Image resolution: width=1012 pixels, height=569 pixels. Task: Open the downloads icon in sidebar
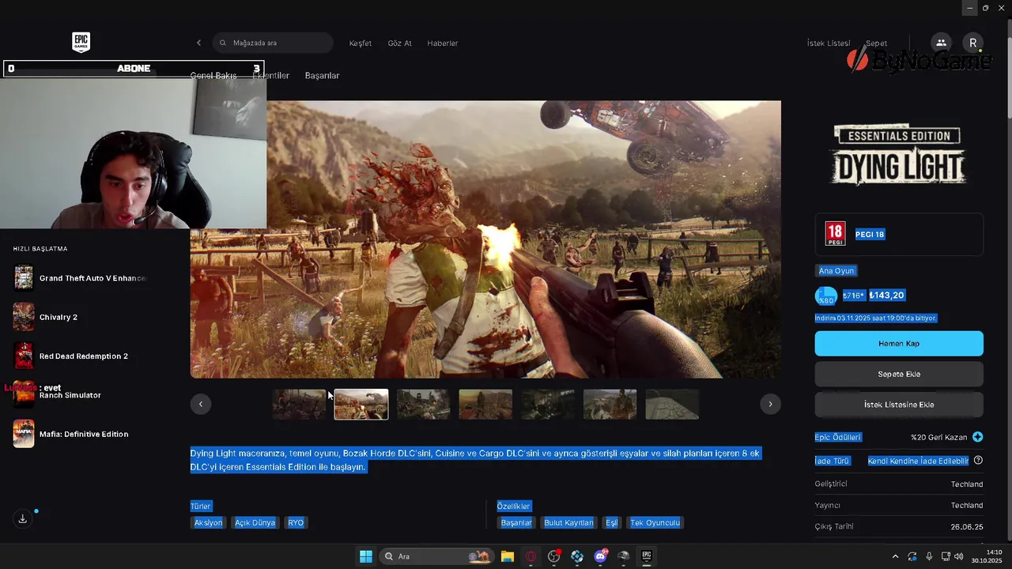23,518
